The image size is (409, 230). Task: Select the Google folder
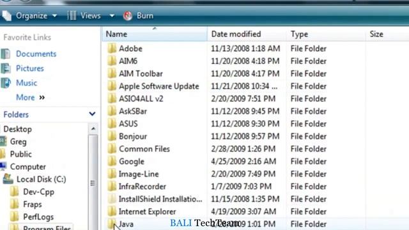(132, 162)
